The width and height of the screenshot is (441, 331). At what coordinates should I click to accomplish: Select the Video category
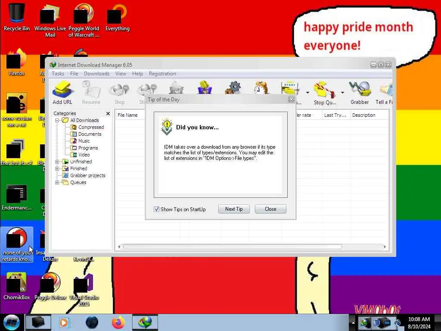[84, 155]
